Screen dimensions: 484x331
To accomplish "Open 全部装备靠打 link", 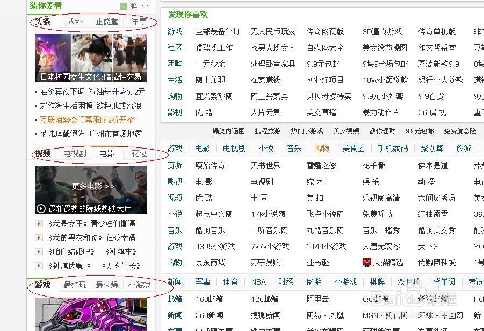I will (218, 32).
